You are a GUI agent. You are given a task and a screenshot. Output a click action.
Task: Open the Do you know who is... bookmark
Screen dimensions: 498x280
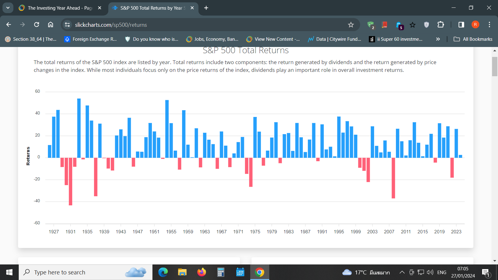(151, 39)
